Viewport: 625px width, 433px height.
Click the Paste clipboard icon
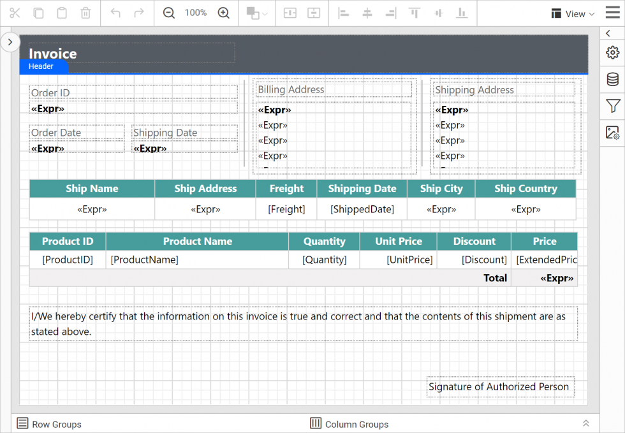[x=62, y=13]
